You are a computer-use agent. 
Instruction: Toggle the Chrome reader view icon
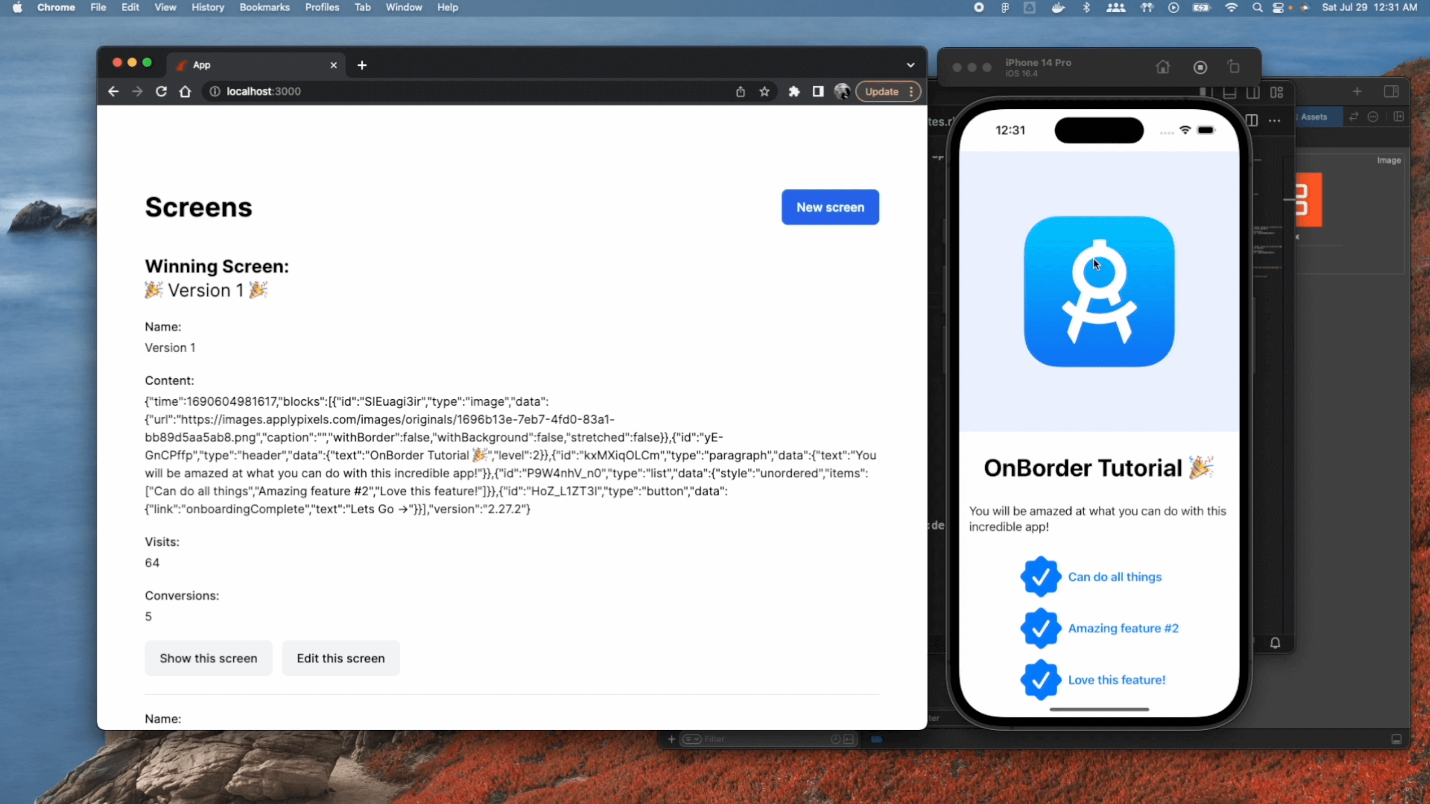point(818,91)
